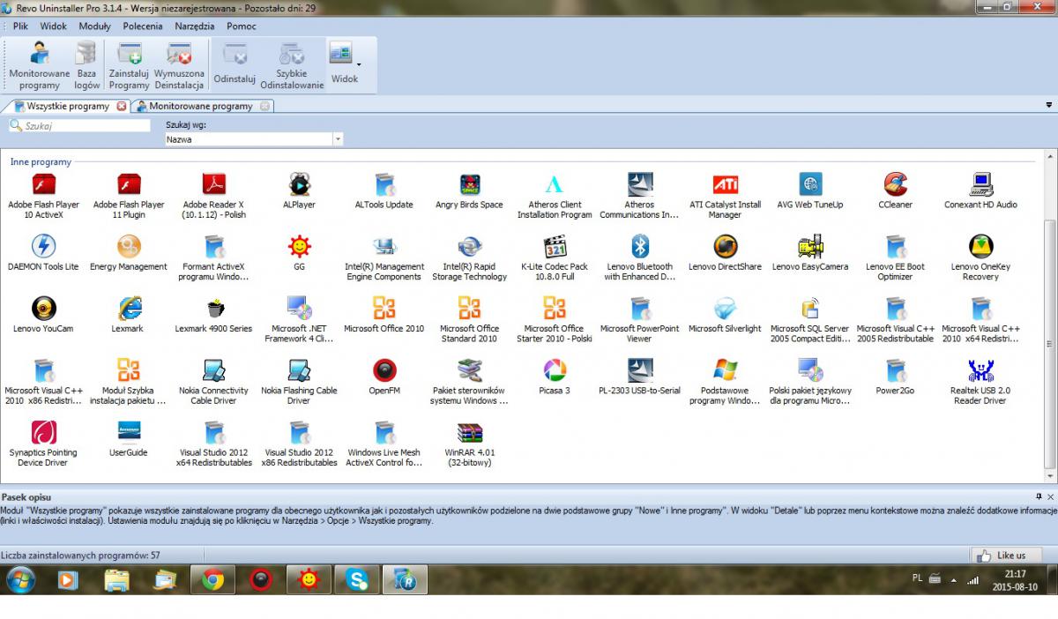
Task: Select Lenovo Bluetooth with Enhanced Data Rate
Action: [640, 257]
